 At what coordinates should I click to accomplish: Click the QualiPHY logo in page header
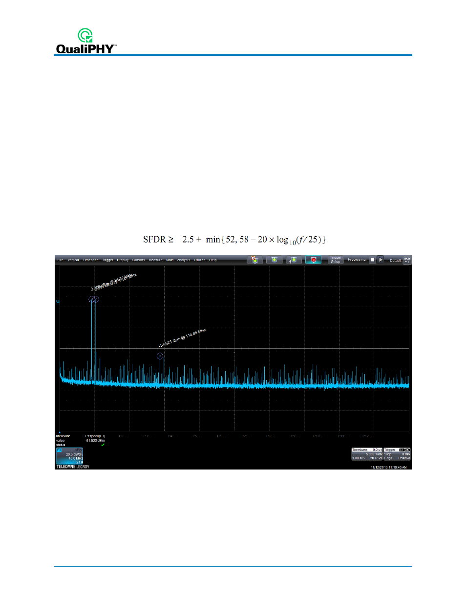(86, 41)
